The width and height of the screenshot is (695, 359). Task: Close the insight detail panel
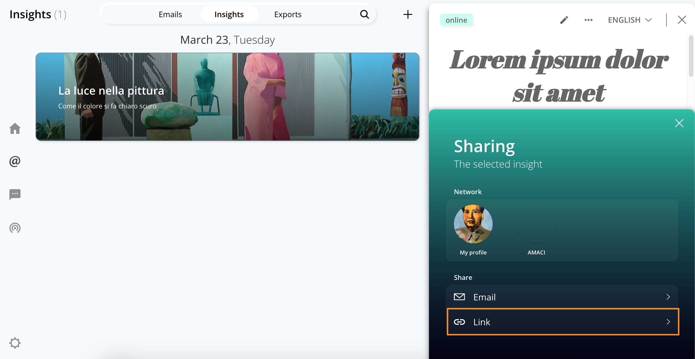click(682, 20)
